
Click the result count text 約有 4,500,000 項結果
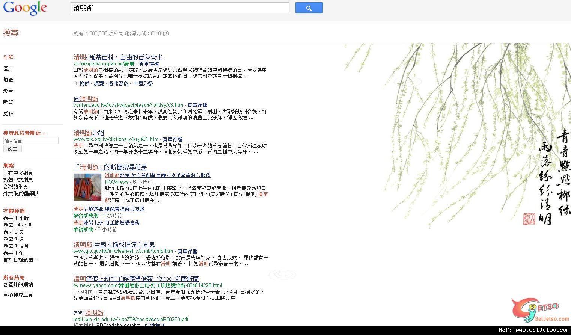tap(98, 33)
